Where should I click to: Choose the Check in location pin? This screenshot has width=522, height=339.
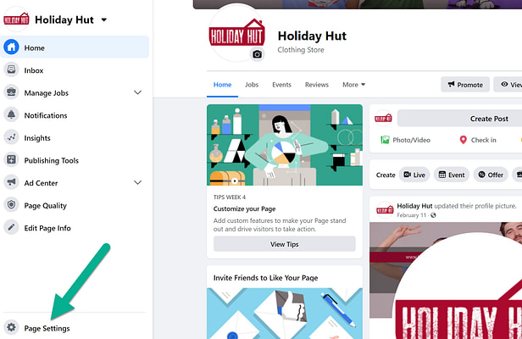[463, 140]
